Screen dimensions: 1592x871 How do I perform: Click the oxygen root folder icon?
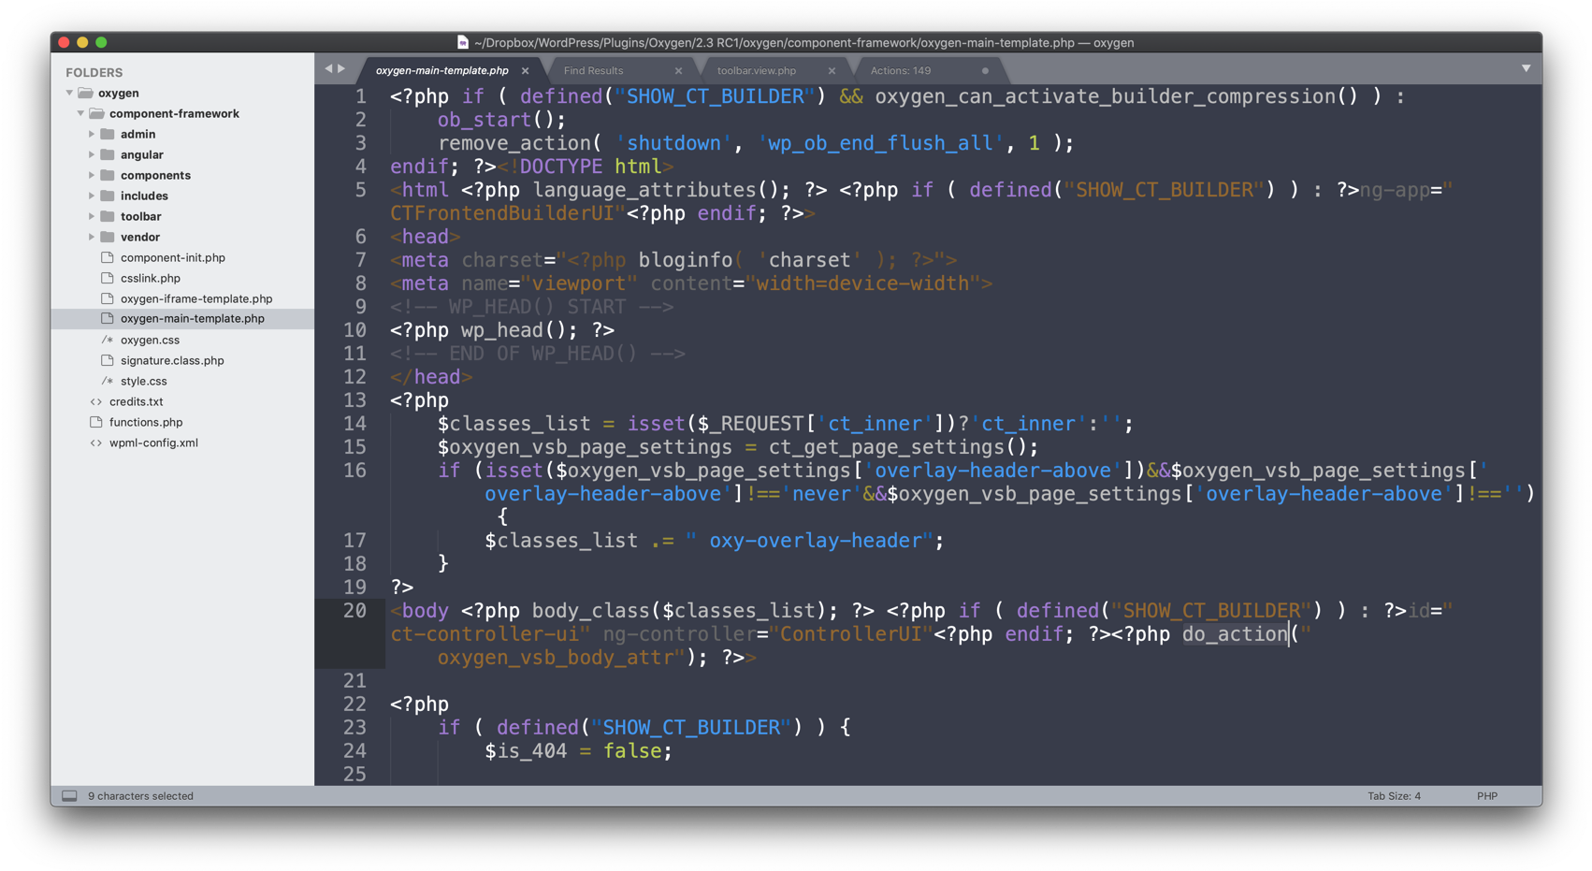[85, 94]
